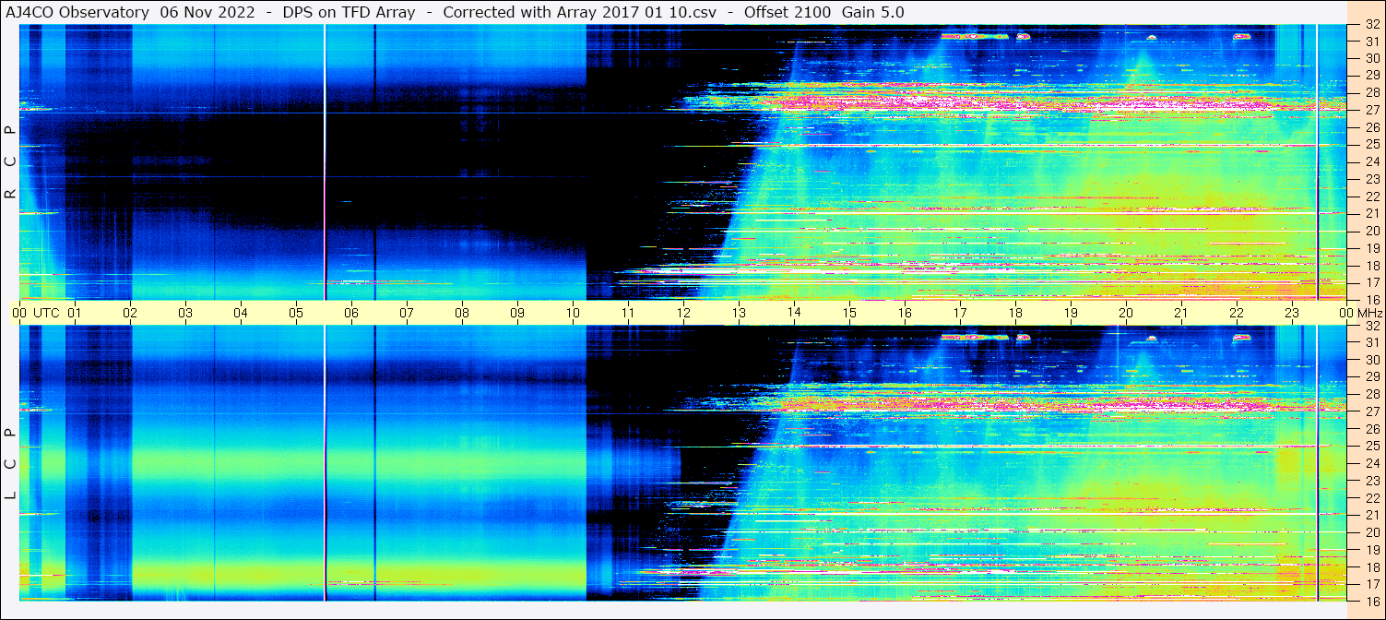This screenshot has height=620, width=1386.
Task: Select the 16 hour mark on time axis
Action: tap(905, 313)
